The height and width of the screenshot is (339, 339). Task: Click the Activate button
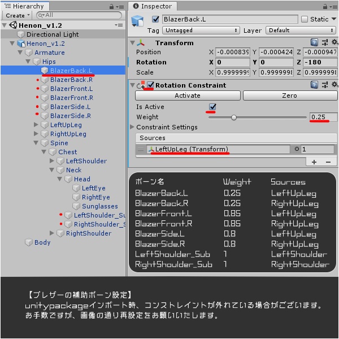click(188, 95)
